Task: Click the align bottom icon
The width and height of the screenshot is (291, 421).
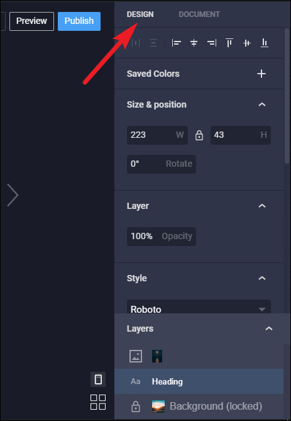Action: (x=265, y=43)
